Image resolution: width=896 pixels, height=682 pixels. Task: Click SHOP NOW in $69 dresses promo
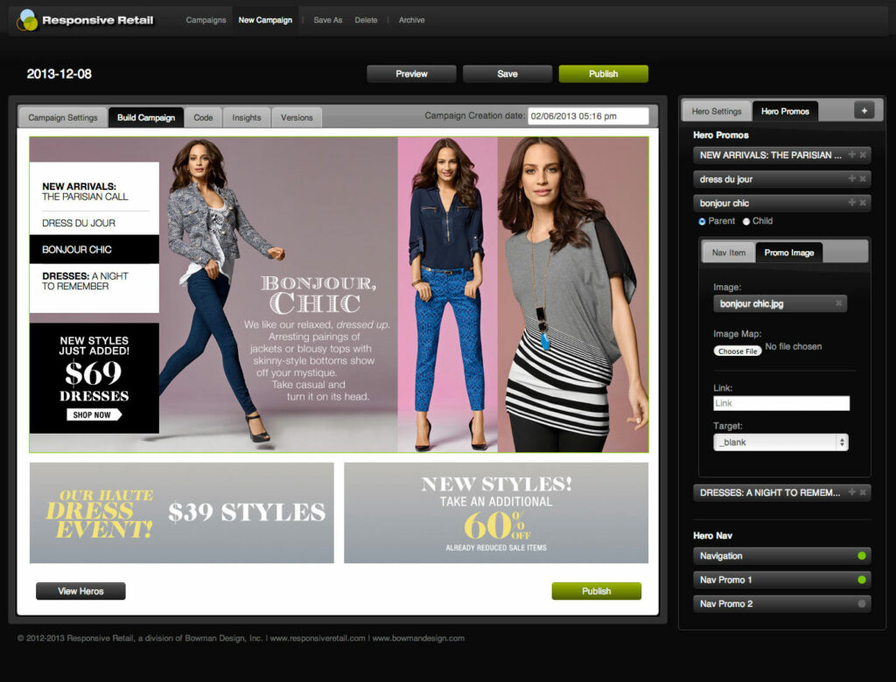pos(94,414)
